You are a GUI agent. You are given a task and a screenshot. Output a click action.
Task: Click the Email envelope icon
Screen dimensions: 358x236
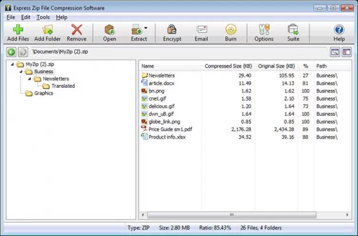(x=201, y=30)
